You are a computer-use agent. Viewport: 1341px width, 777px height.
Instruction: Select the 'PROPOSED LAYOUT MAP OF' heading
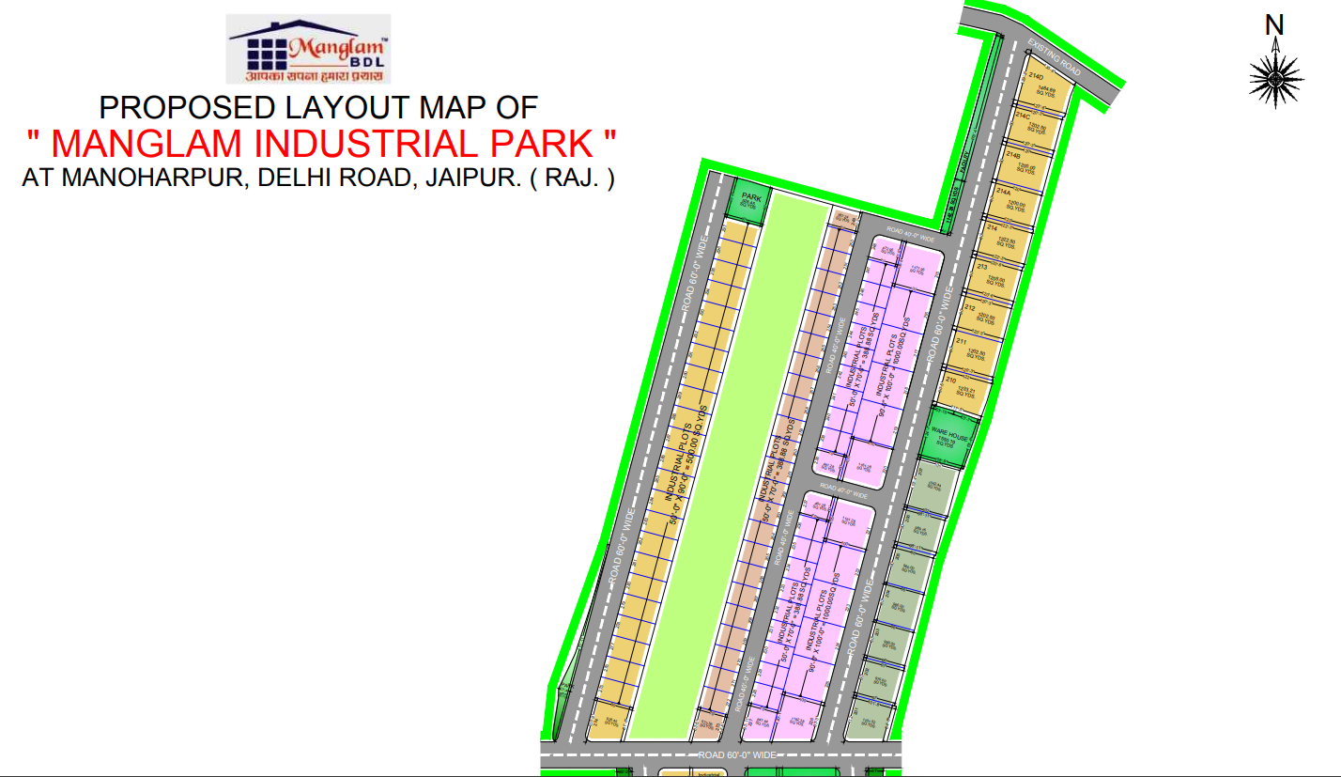point(318,107)
